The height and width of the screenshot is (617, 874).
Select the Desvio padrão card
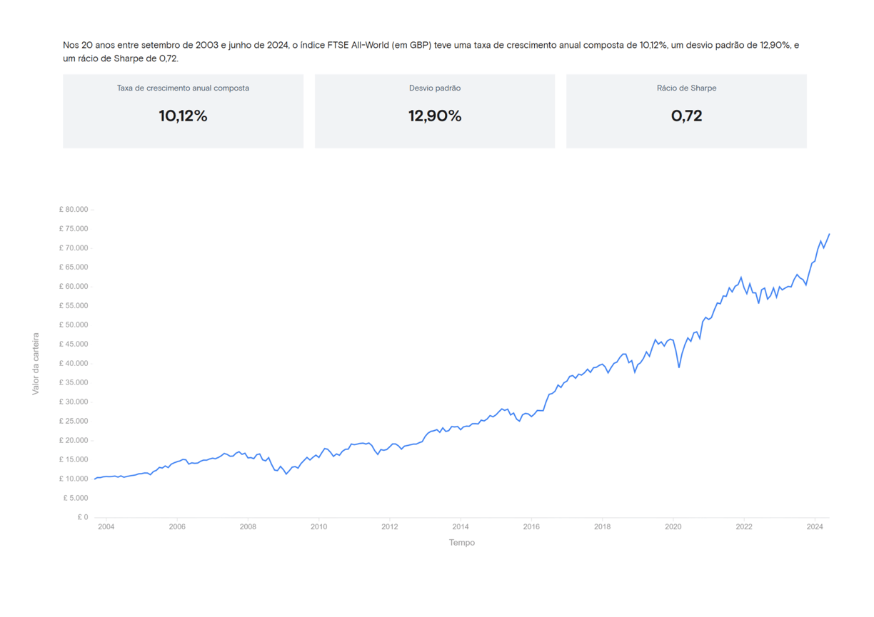point(434,111)
